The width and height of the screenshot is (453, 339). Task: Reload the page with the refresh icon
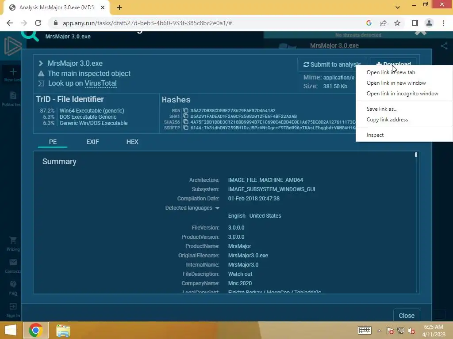click(38, 23)
